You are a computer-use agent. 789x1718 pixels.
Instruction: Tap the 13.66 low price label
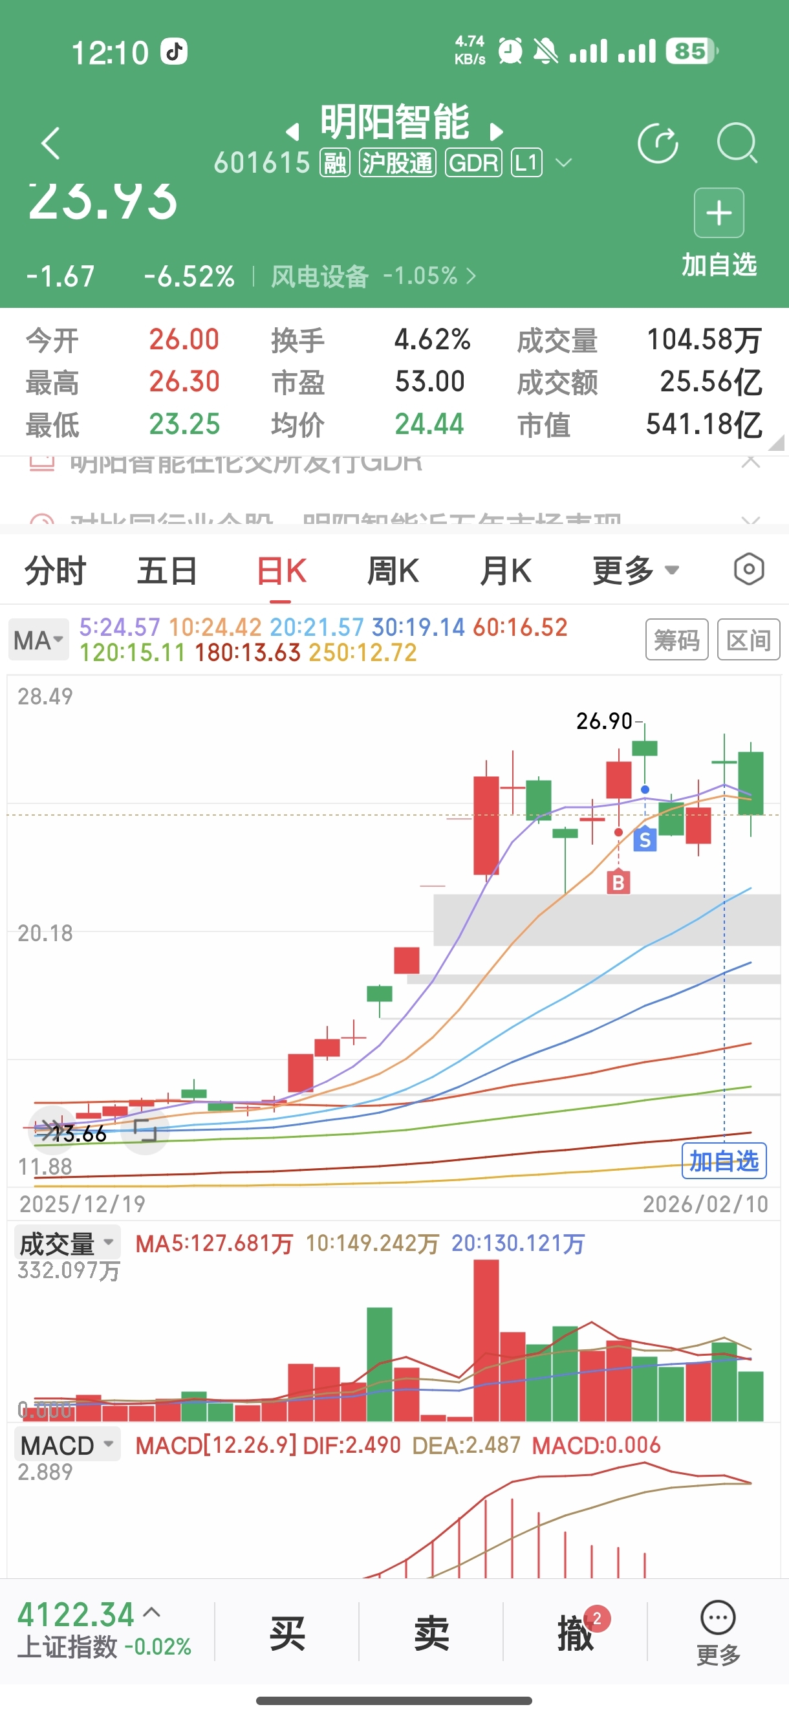(x=80, y=1134)
